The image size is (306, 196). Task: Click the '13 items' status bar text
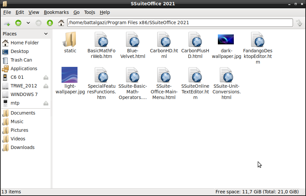11,192
